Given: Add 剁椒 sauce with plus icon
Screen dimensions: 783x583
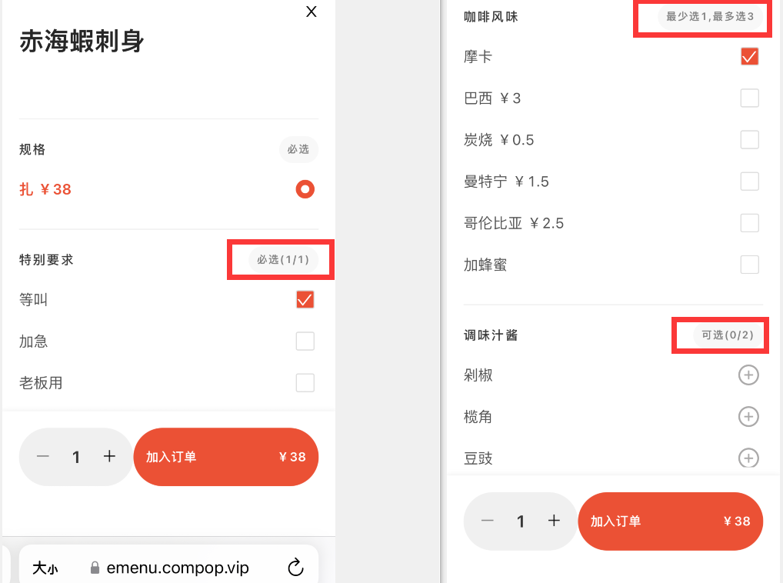Looking at the screenshot, I should [748, 375].
